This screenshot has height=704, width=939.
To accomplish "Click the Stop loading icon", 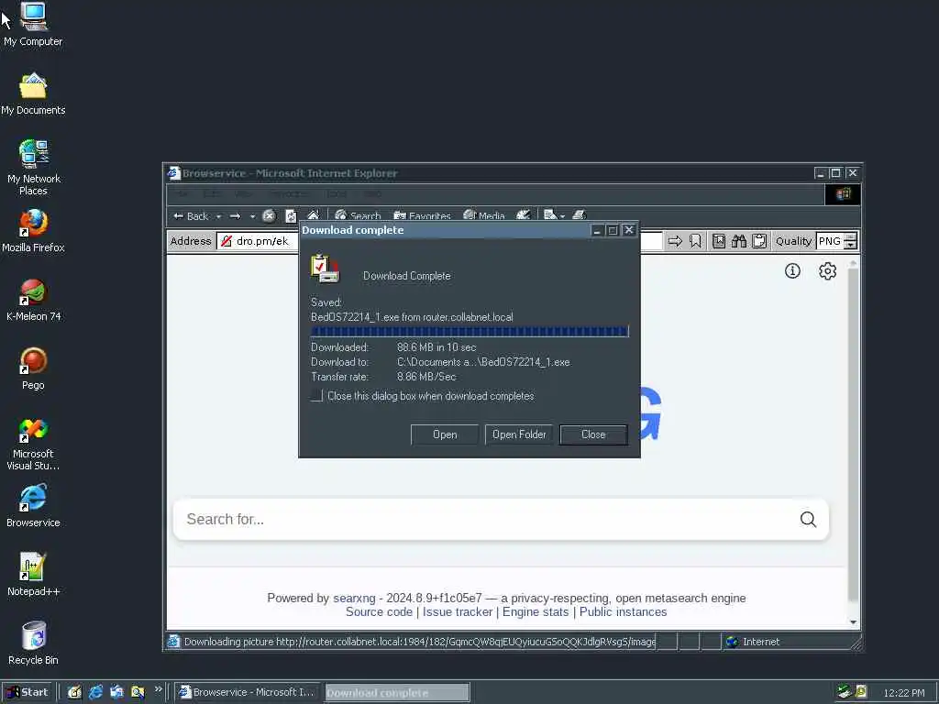I will (269, 216).
